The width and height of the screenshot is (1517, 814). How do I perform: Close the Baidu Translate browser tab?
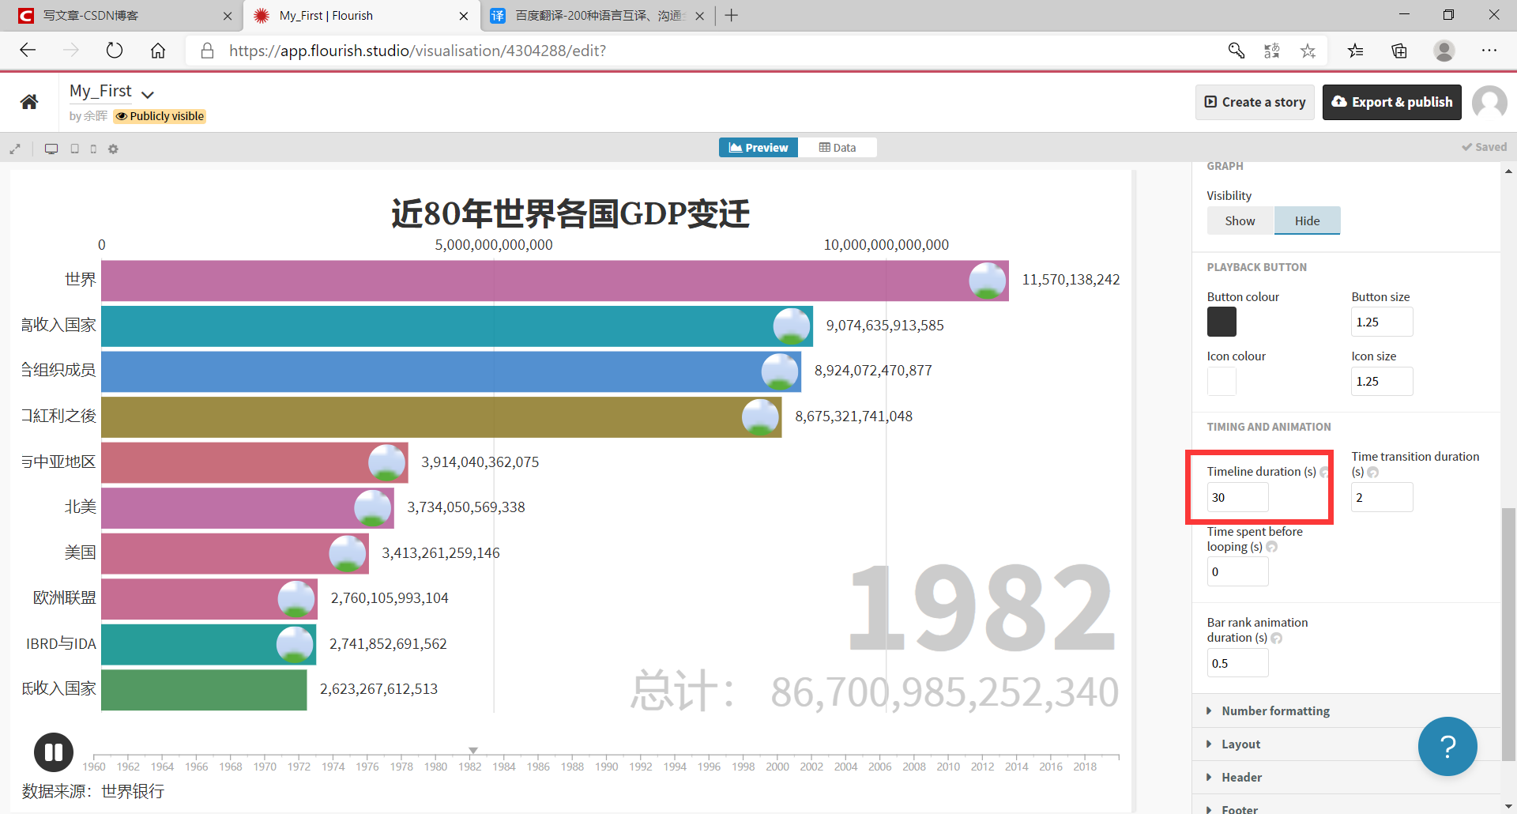[x=699, y=16]
